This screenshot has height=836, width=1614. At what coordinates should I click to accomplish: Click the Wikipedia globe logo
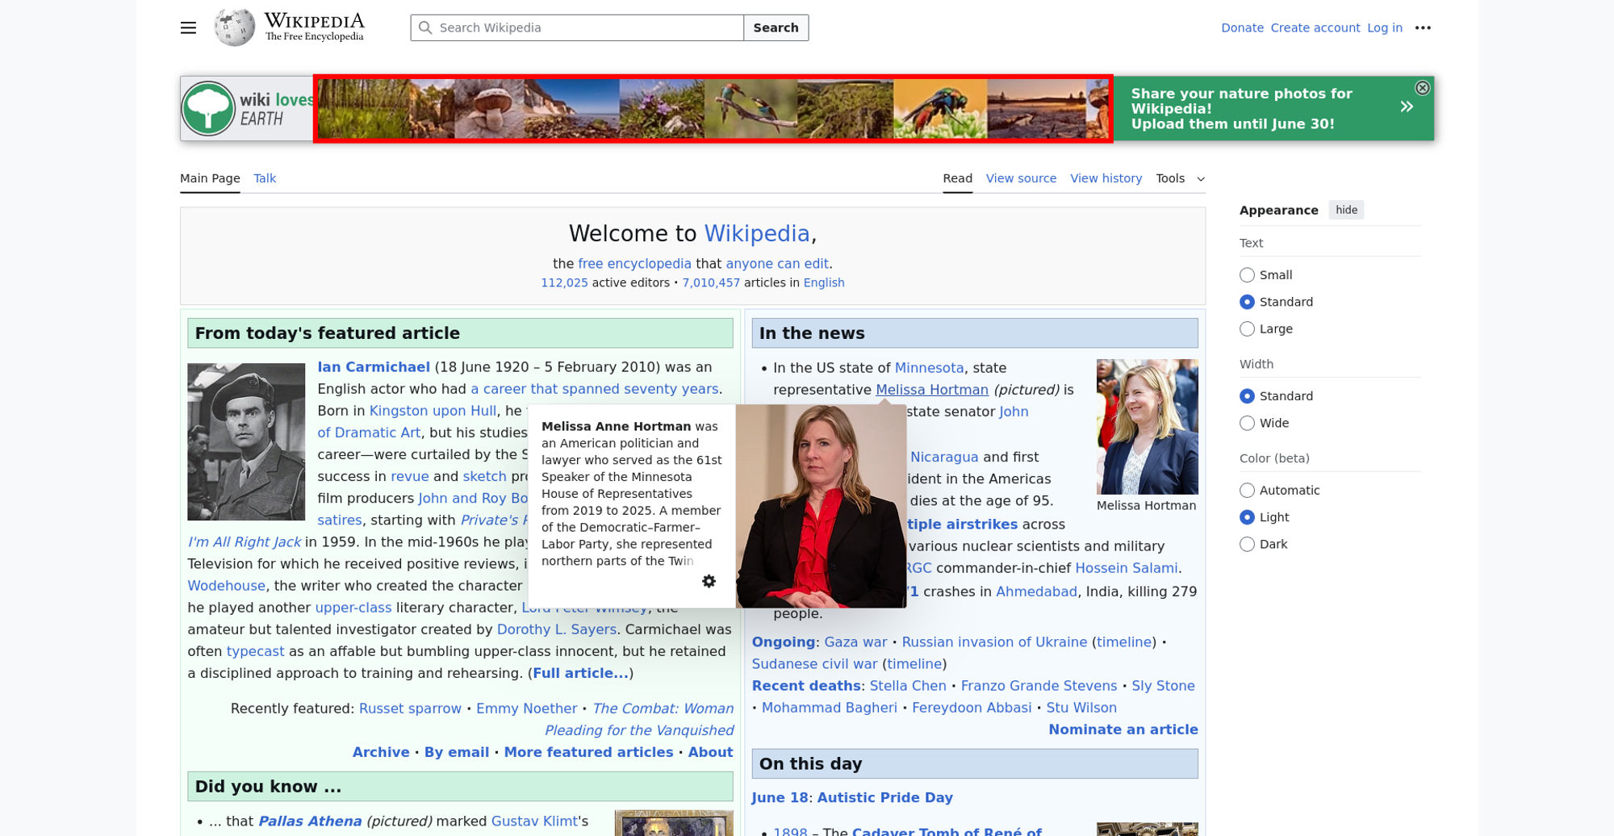click(x=234, y=27)
